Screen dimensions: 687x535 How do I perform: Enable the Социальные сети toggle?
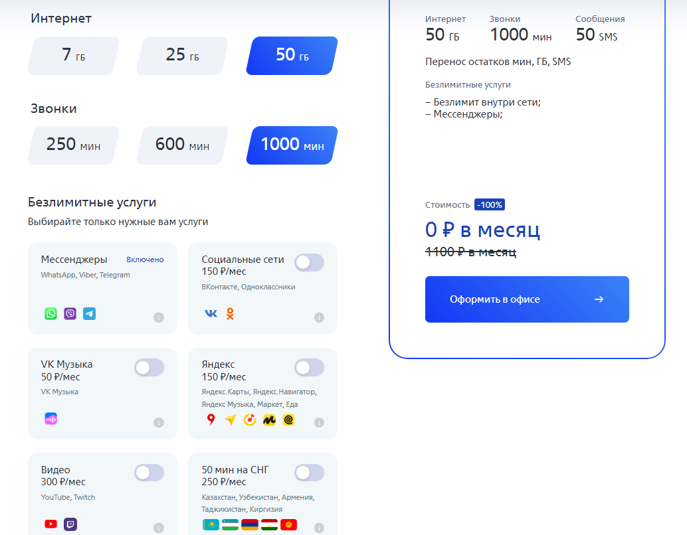pos(309,263)
